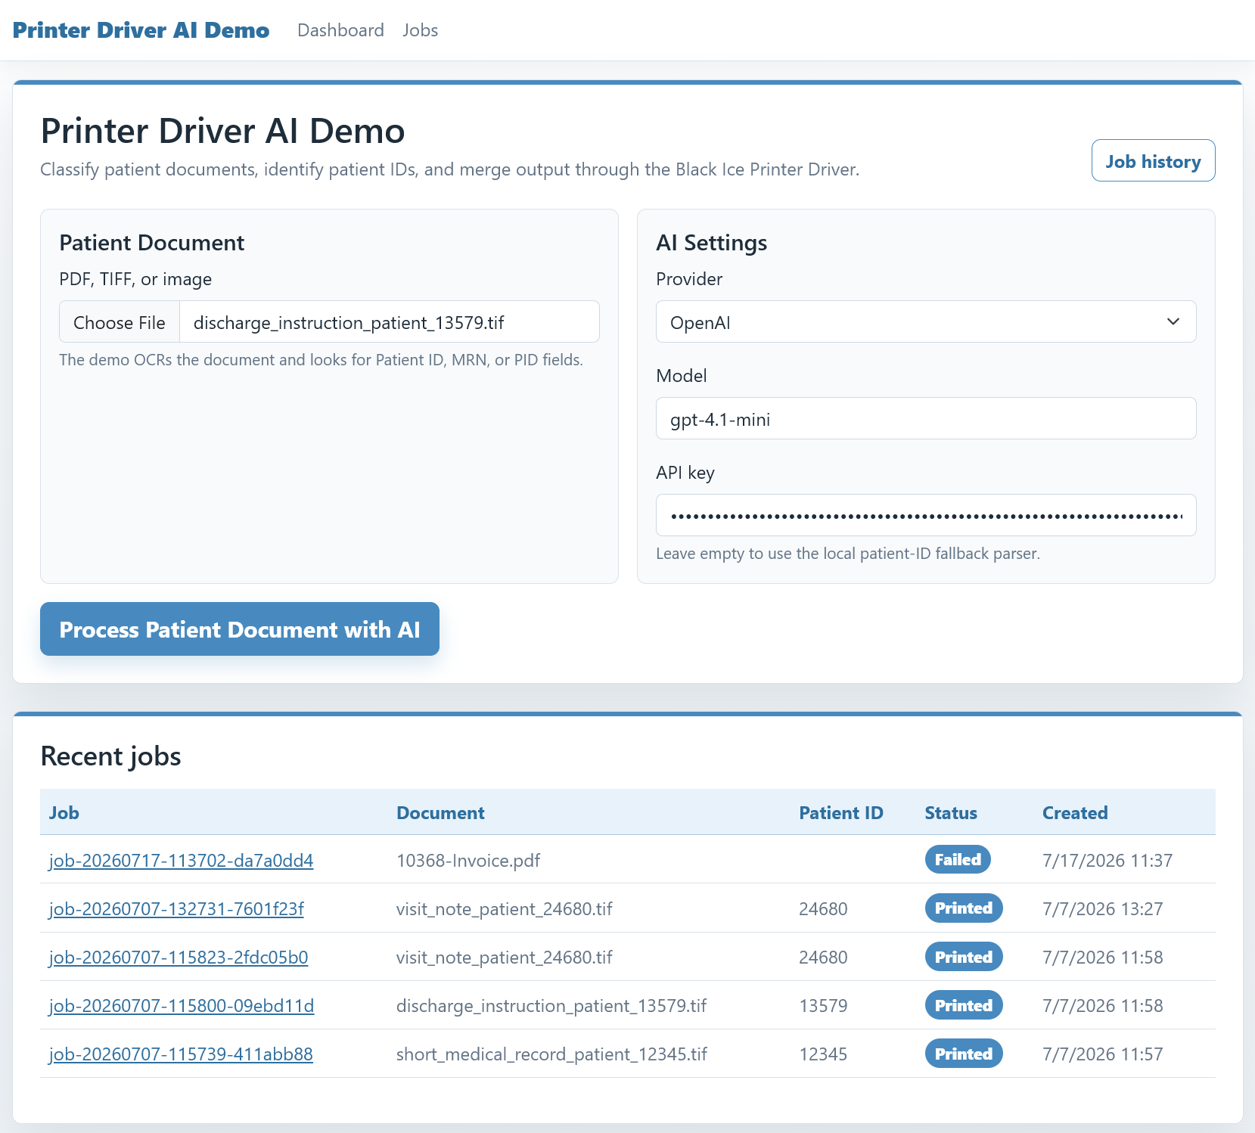
Task: Click into the API key field
Action: coord(926,515)
